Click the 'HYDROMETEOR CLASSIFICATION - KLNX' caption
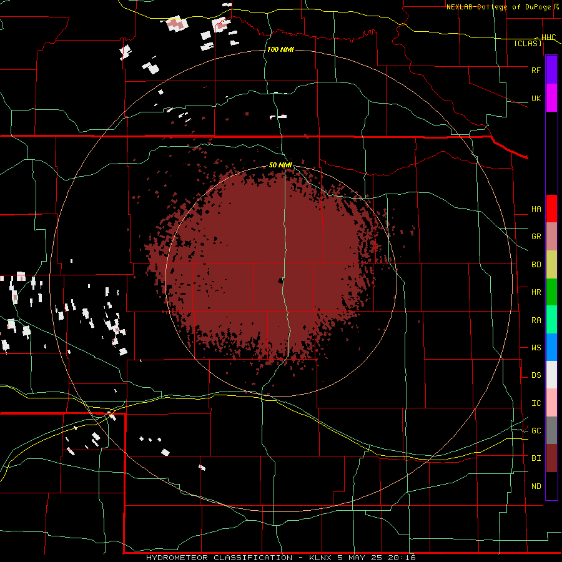 [x=239, y=558]
